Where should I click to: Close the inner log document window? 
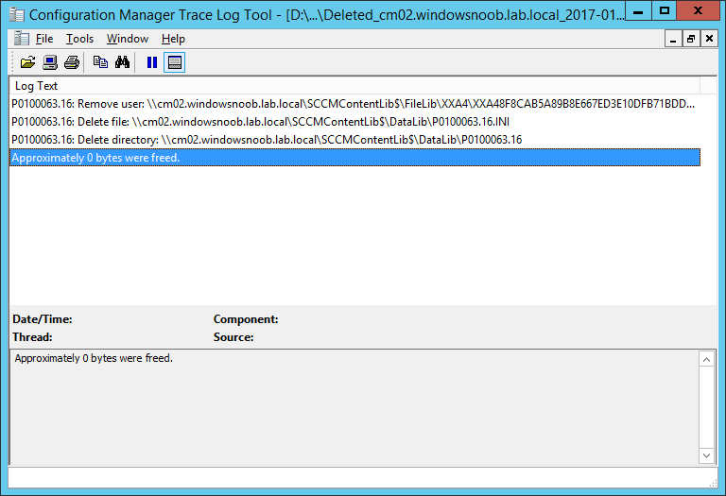[709, 39]
